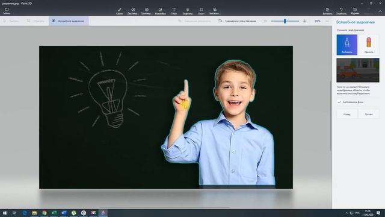This screenshot has height=217, width=385.
Task: Collapse the top ribbon with chevron
Action: click(380, 11)
